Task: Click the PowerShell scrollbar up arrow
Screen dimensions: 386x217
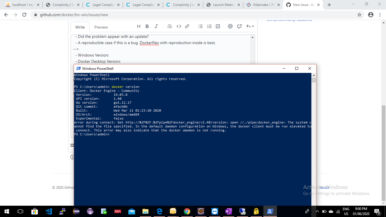Action: (x=314, y=75)
